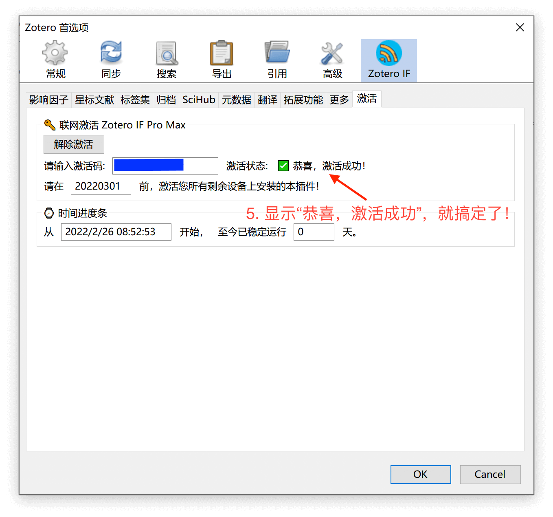The width and height of the screenshot is (553, 517).
Task: Click the key icon beside 联网激活
Action: pyautogui.click(x=50, y=125)
